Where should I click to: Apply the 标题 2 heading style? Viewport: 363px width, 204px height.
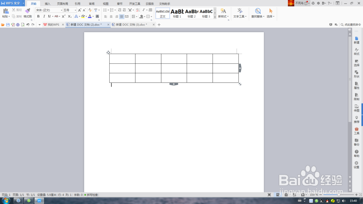(192, 13)
